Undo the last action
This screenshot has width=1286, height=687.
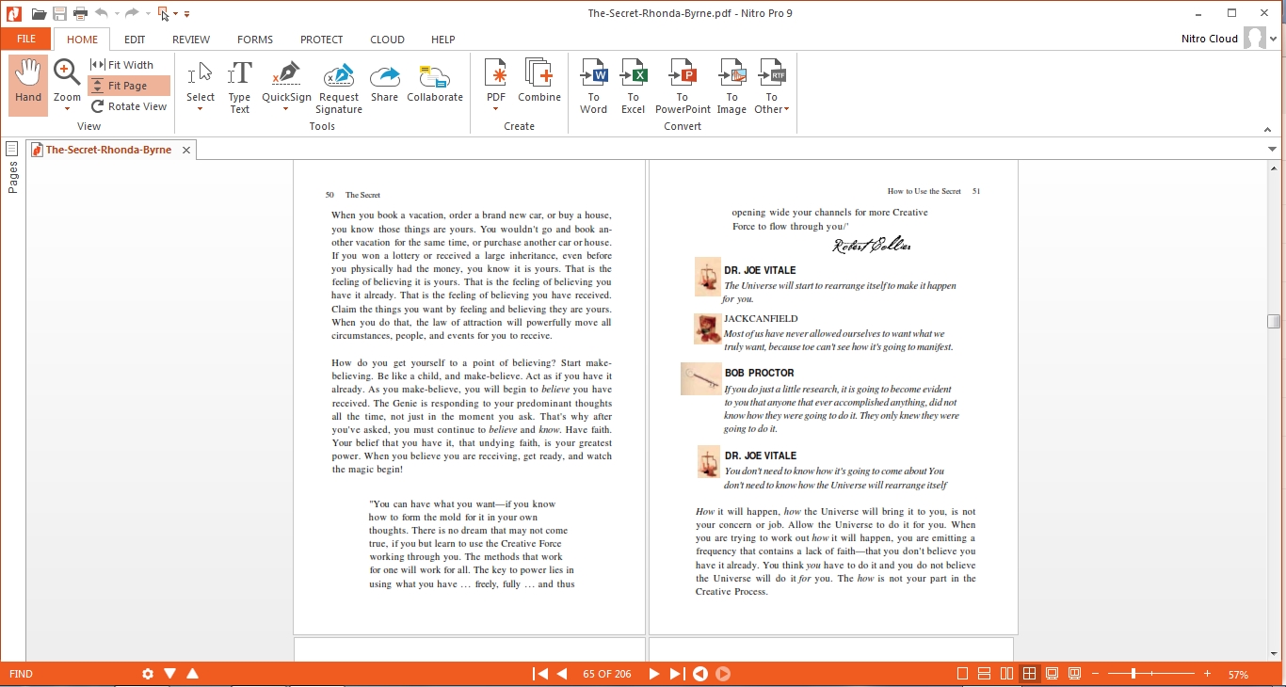pos(102,14)
